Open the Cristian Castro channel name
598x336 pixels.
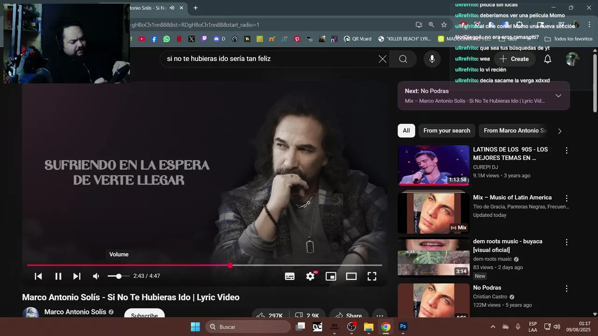(x=490, y=297)
